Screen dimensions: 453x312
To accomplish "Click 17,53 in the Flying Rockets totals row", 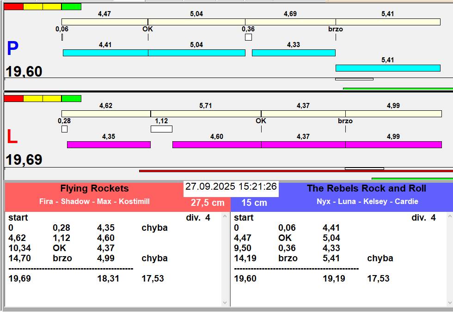I will pos(153,279).
